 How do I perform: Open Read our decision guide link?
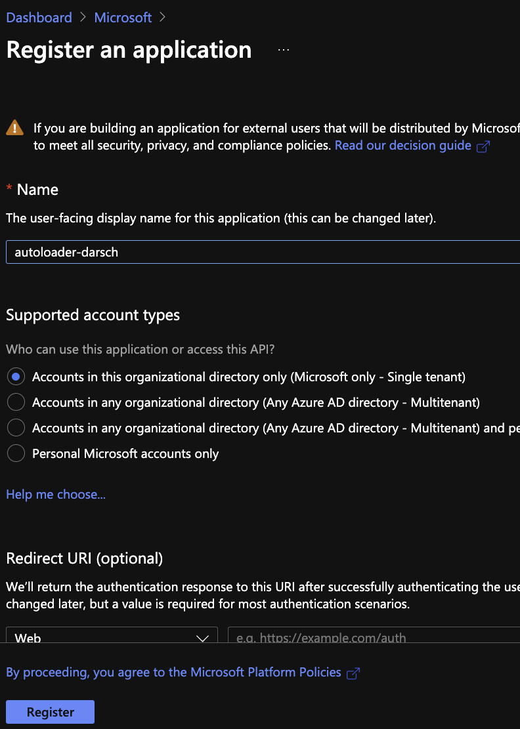pyautogui.click(x=402, y=145)
